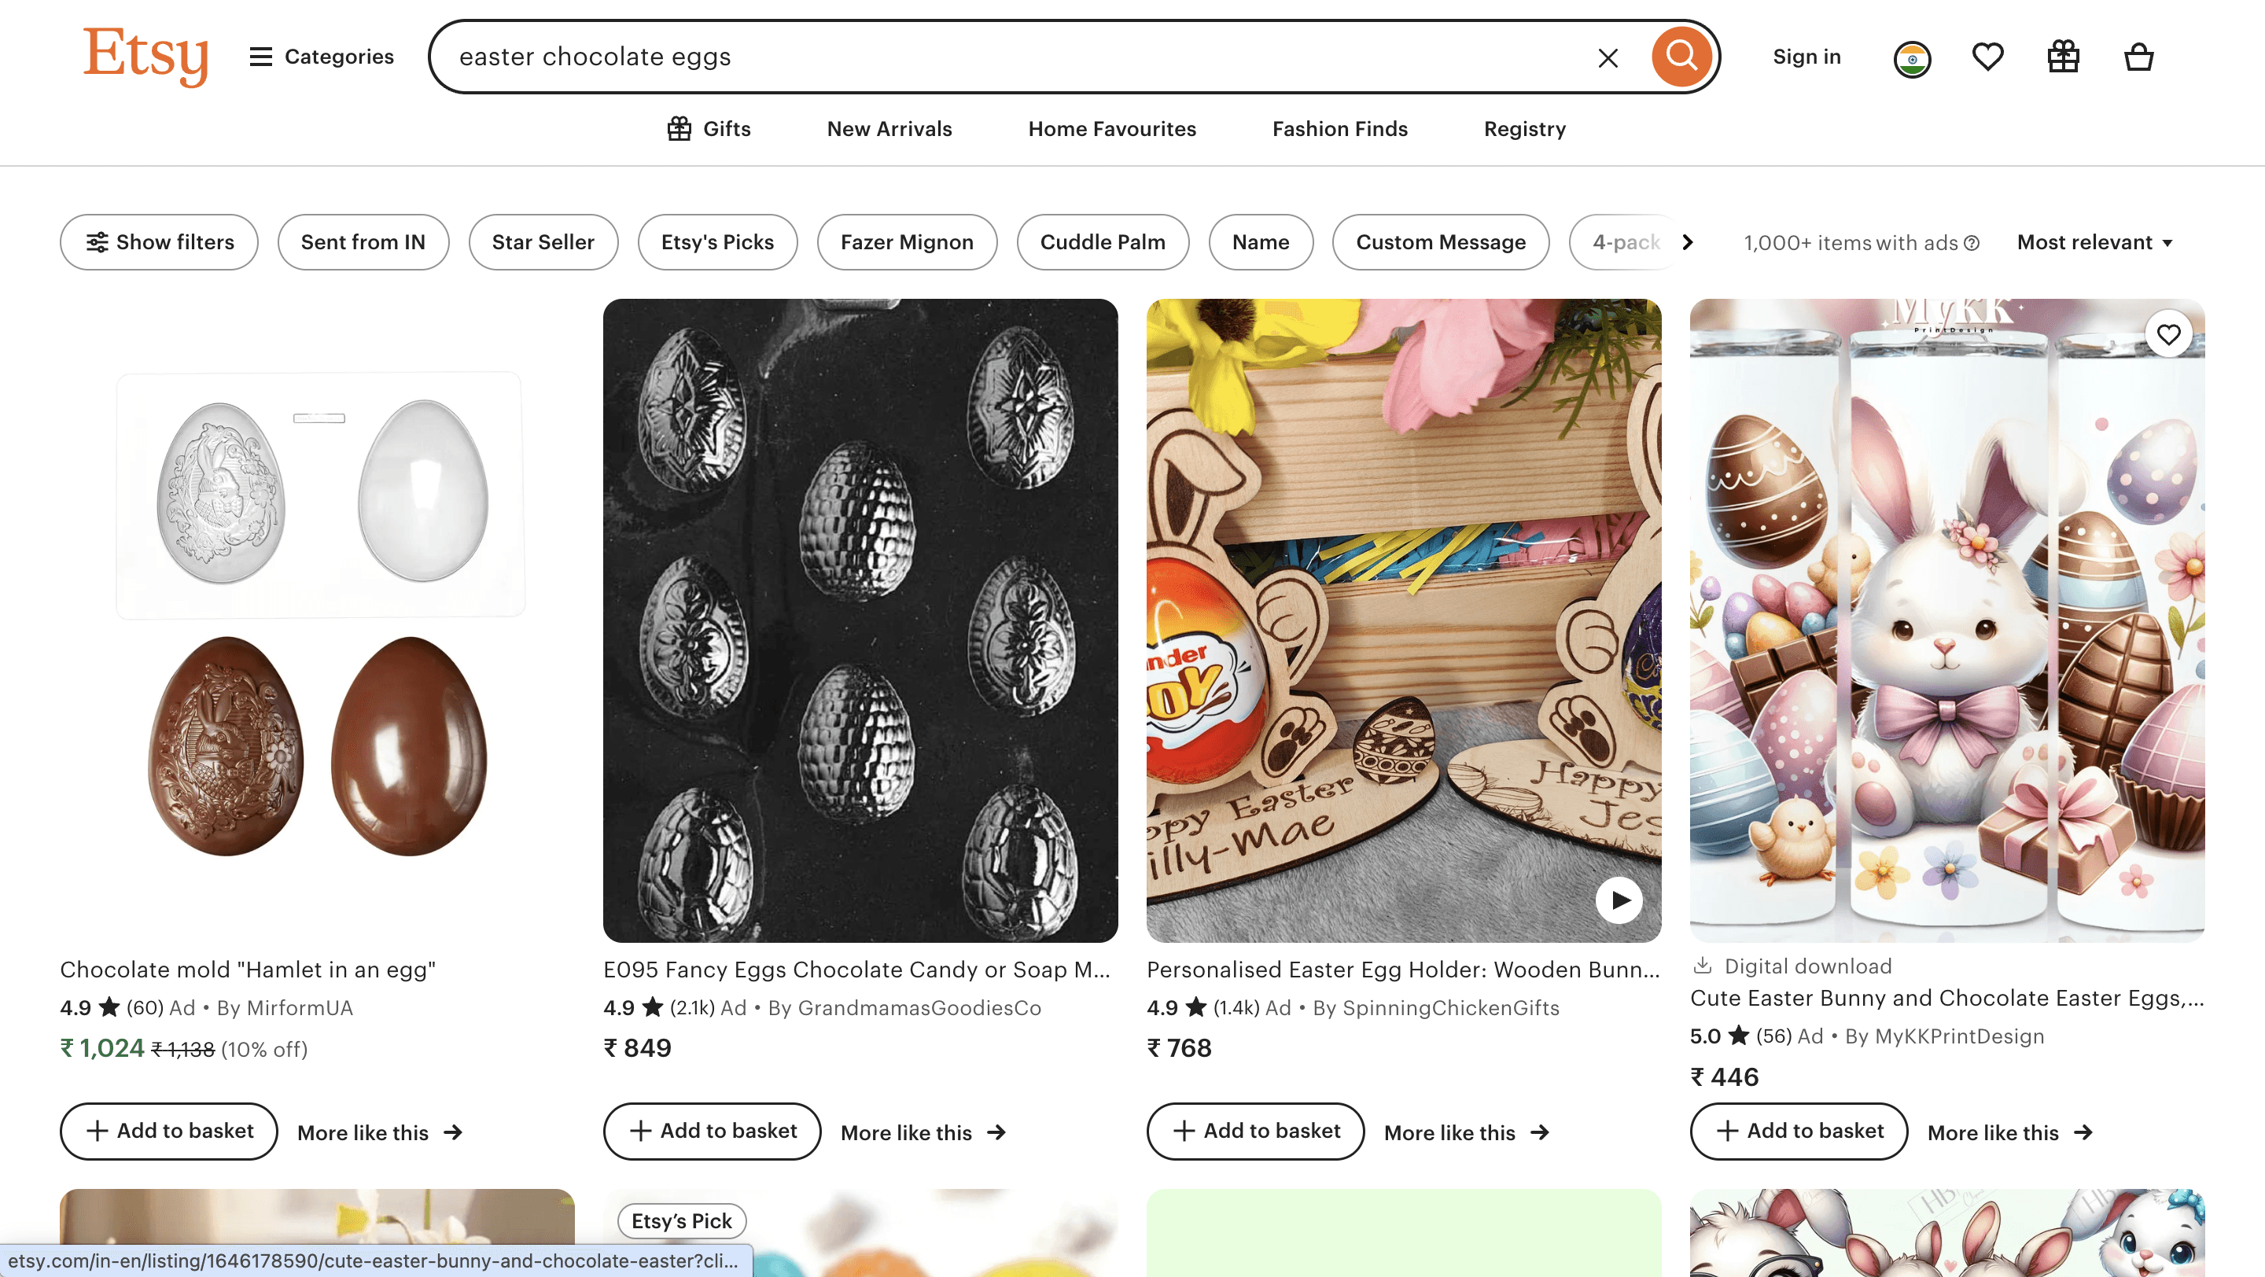Open the shopping basket icon

point(2138,57)
